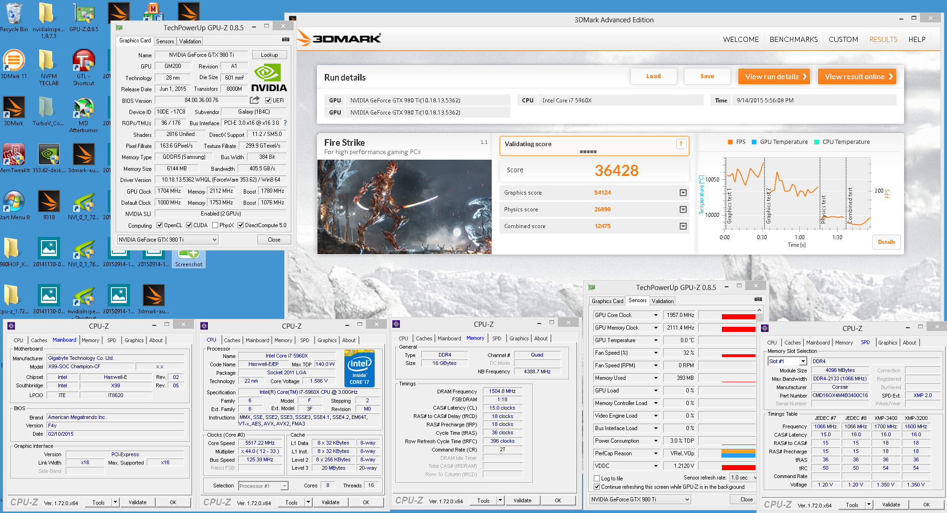Toggle the DirectCompute 5.0 checkbox
Viewport: 947px width, 513px height.
point(241,225)
